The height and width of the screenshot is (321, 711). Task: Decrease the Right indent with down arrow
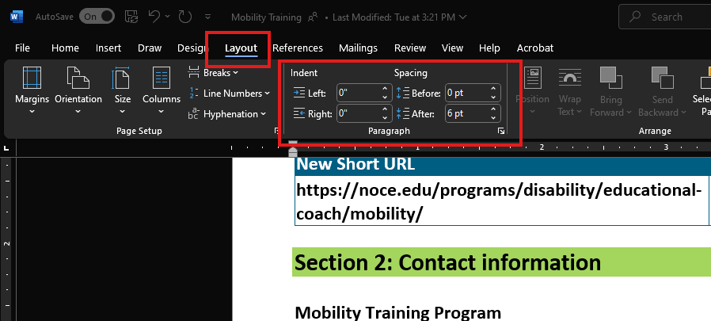tap(385, 118)
